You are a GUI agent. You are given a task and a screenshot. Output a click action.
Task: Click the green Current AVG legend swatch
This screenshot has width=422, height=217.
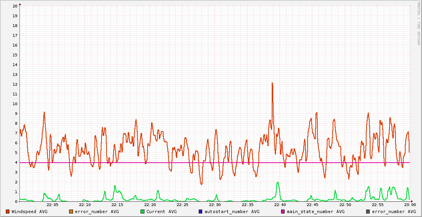click(142, 212)
